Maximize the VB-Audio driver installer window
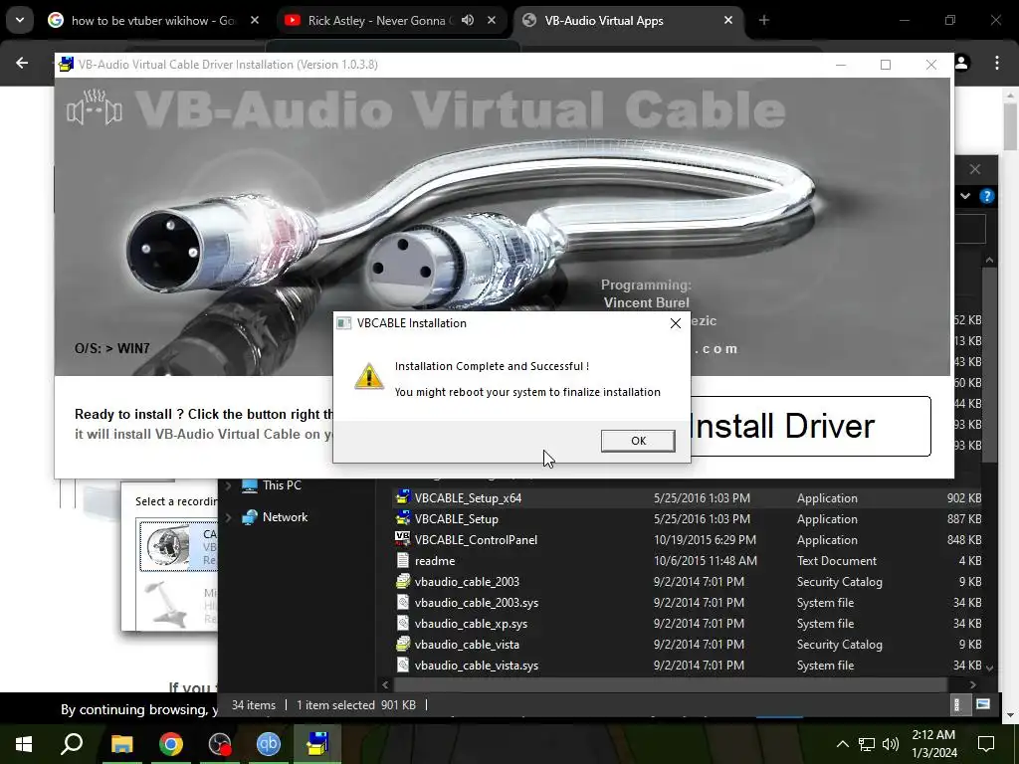The height and width of the screenshot is (764, 1019). click(885, 65)
